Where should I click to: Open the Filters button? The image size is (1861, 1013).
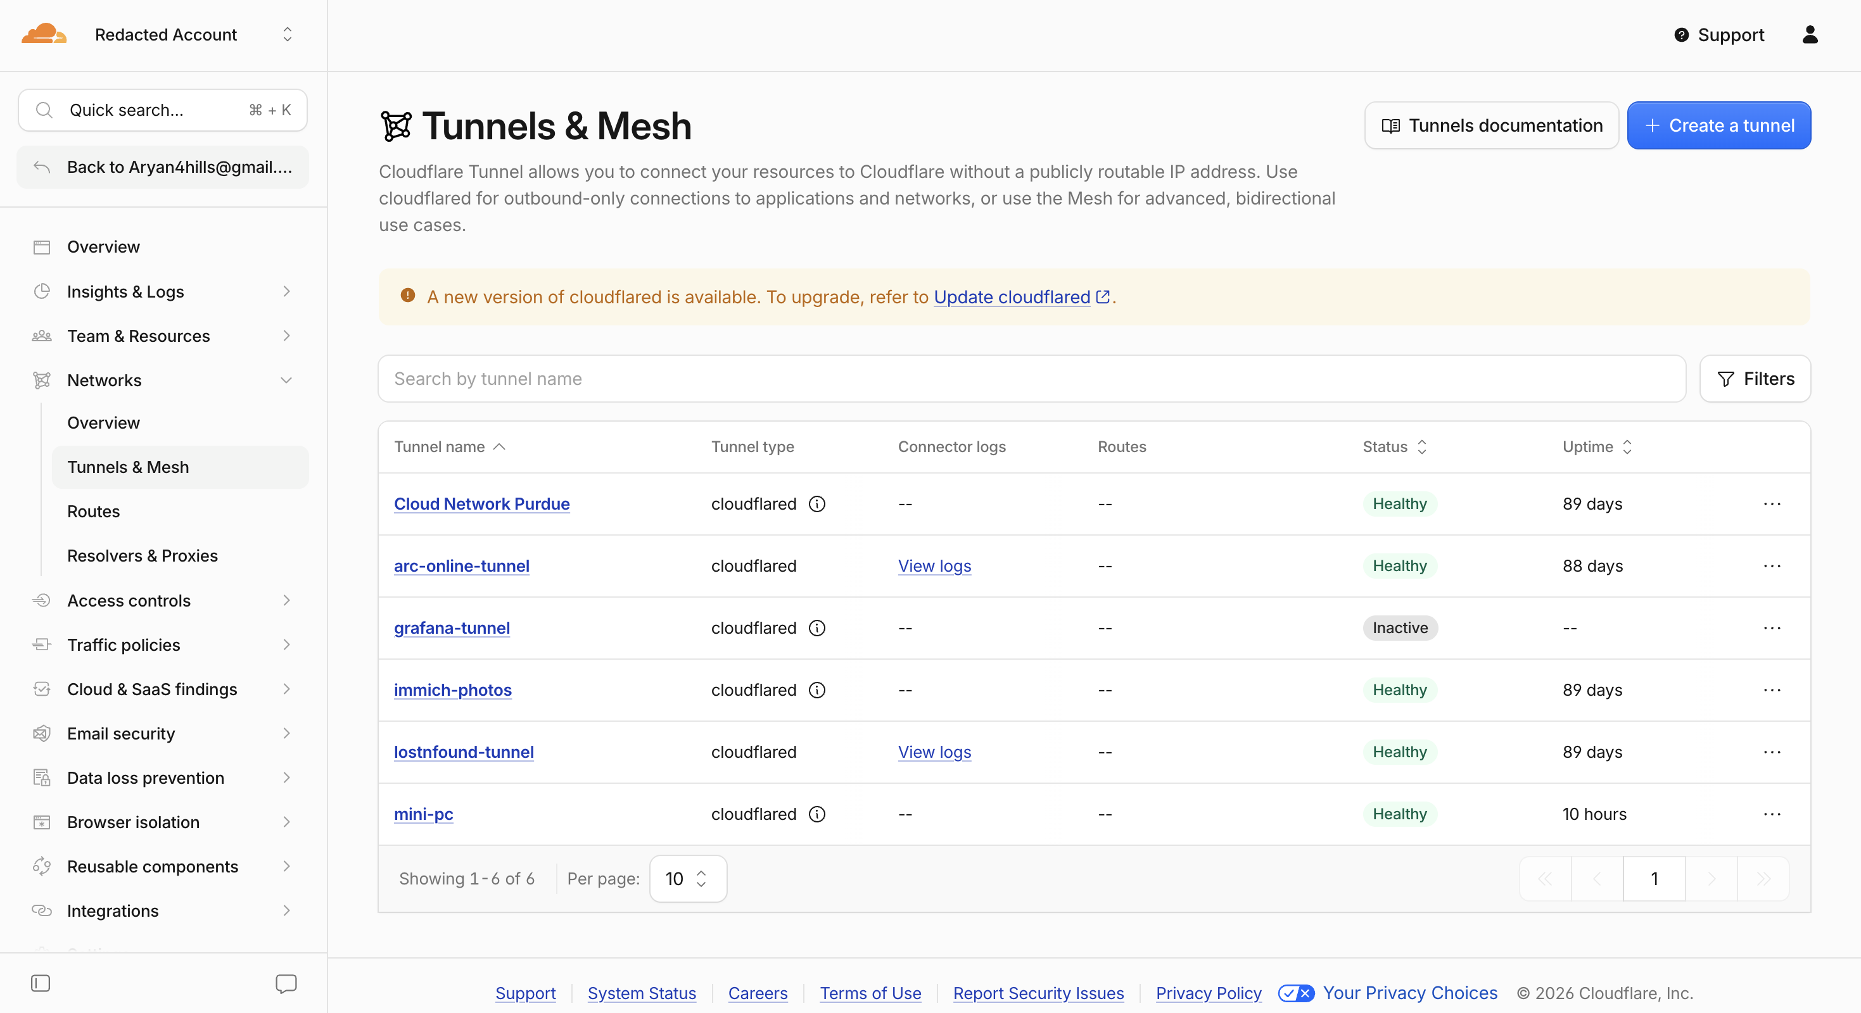(1755, 379)
